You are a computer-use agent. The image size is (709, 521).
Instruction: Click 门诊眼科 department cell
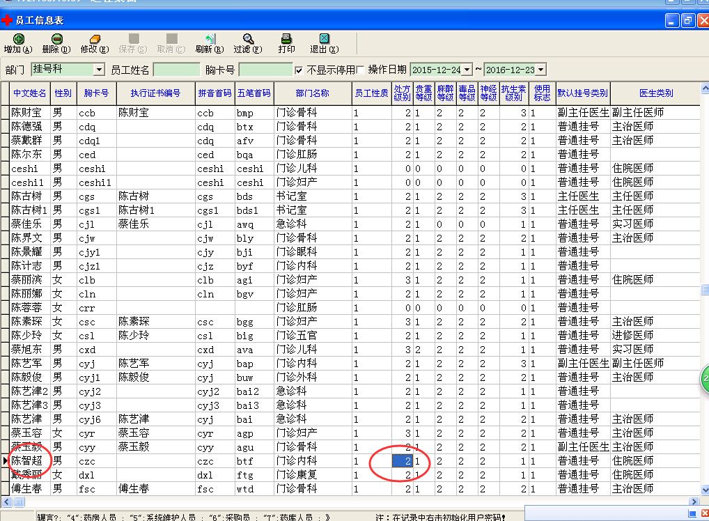313,252
